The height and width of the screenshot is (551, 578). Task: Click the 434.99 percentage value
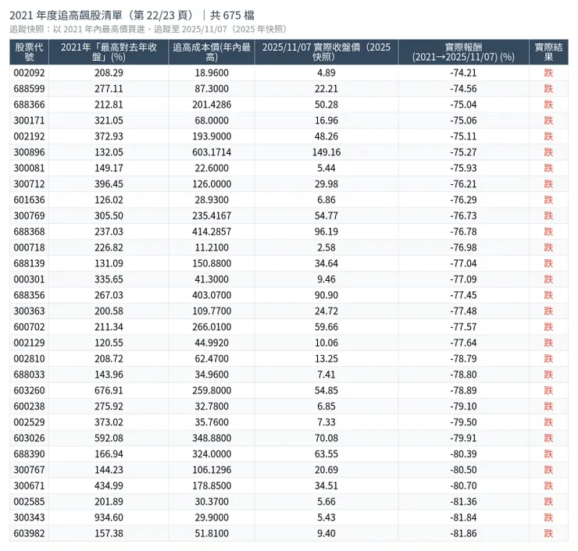pos(109,485)
